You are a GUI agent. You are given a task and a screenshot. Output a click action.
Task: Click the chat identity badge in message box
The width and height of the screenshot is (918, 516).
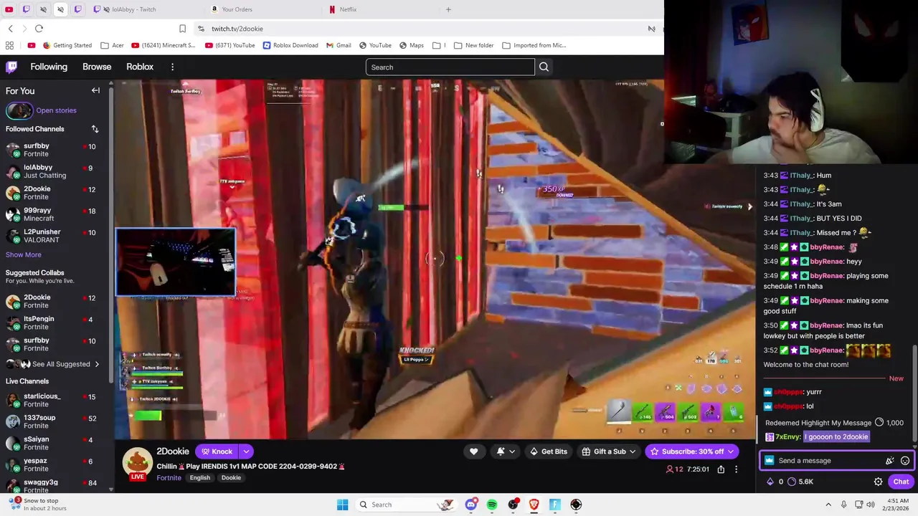click(x=770, y=461)
